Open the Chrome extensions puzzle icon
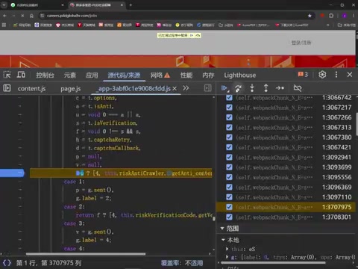Screen dimensions: 358x269 point(331,16)
